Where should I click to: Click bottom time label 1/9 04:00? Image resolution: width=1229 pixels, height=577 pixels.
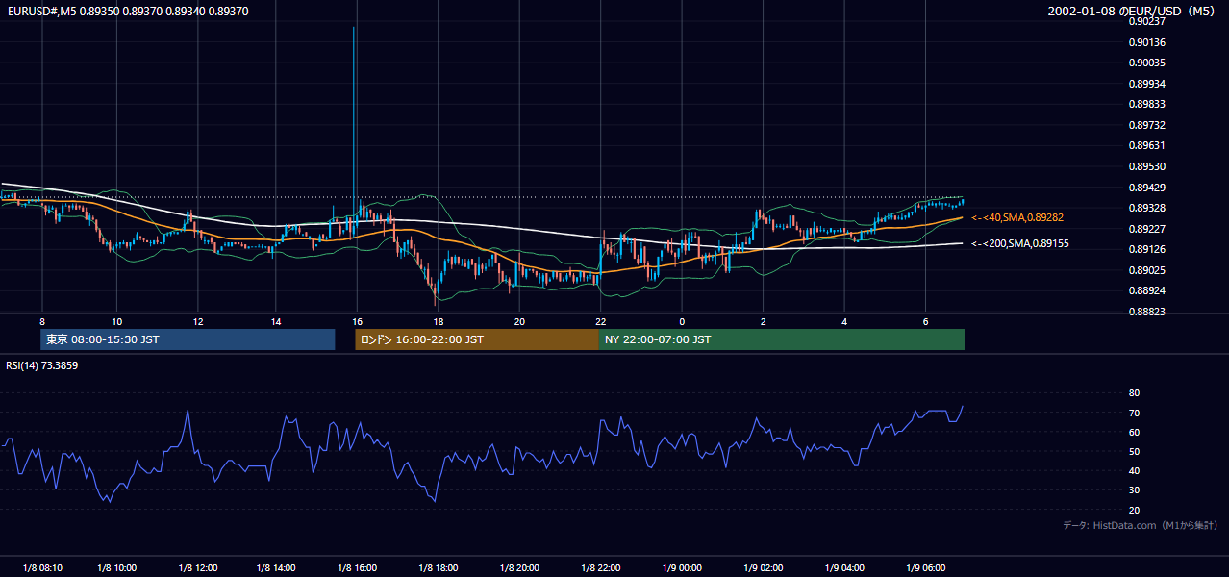[x=843, y=567]
